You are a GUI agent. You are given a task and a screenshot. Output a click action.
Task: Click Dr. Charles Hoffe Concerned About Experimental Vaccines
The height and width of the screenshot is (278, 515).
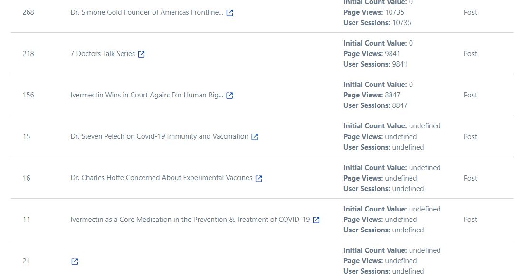pos(161,178)
